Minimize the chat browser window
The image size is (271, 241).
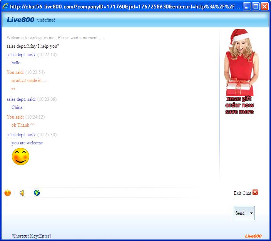tap(247, 7)
